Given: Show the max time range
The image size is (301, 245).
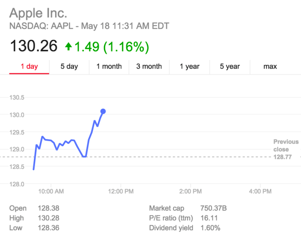Looking at the screenshot, I should click(x=270, y=66).
